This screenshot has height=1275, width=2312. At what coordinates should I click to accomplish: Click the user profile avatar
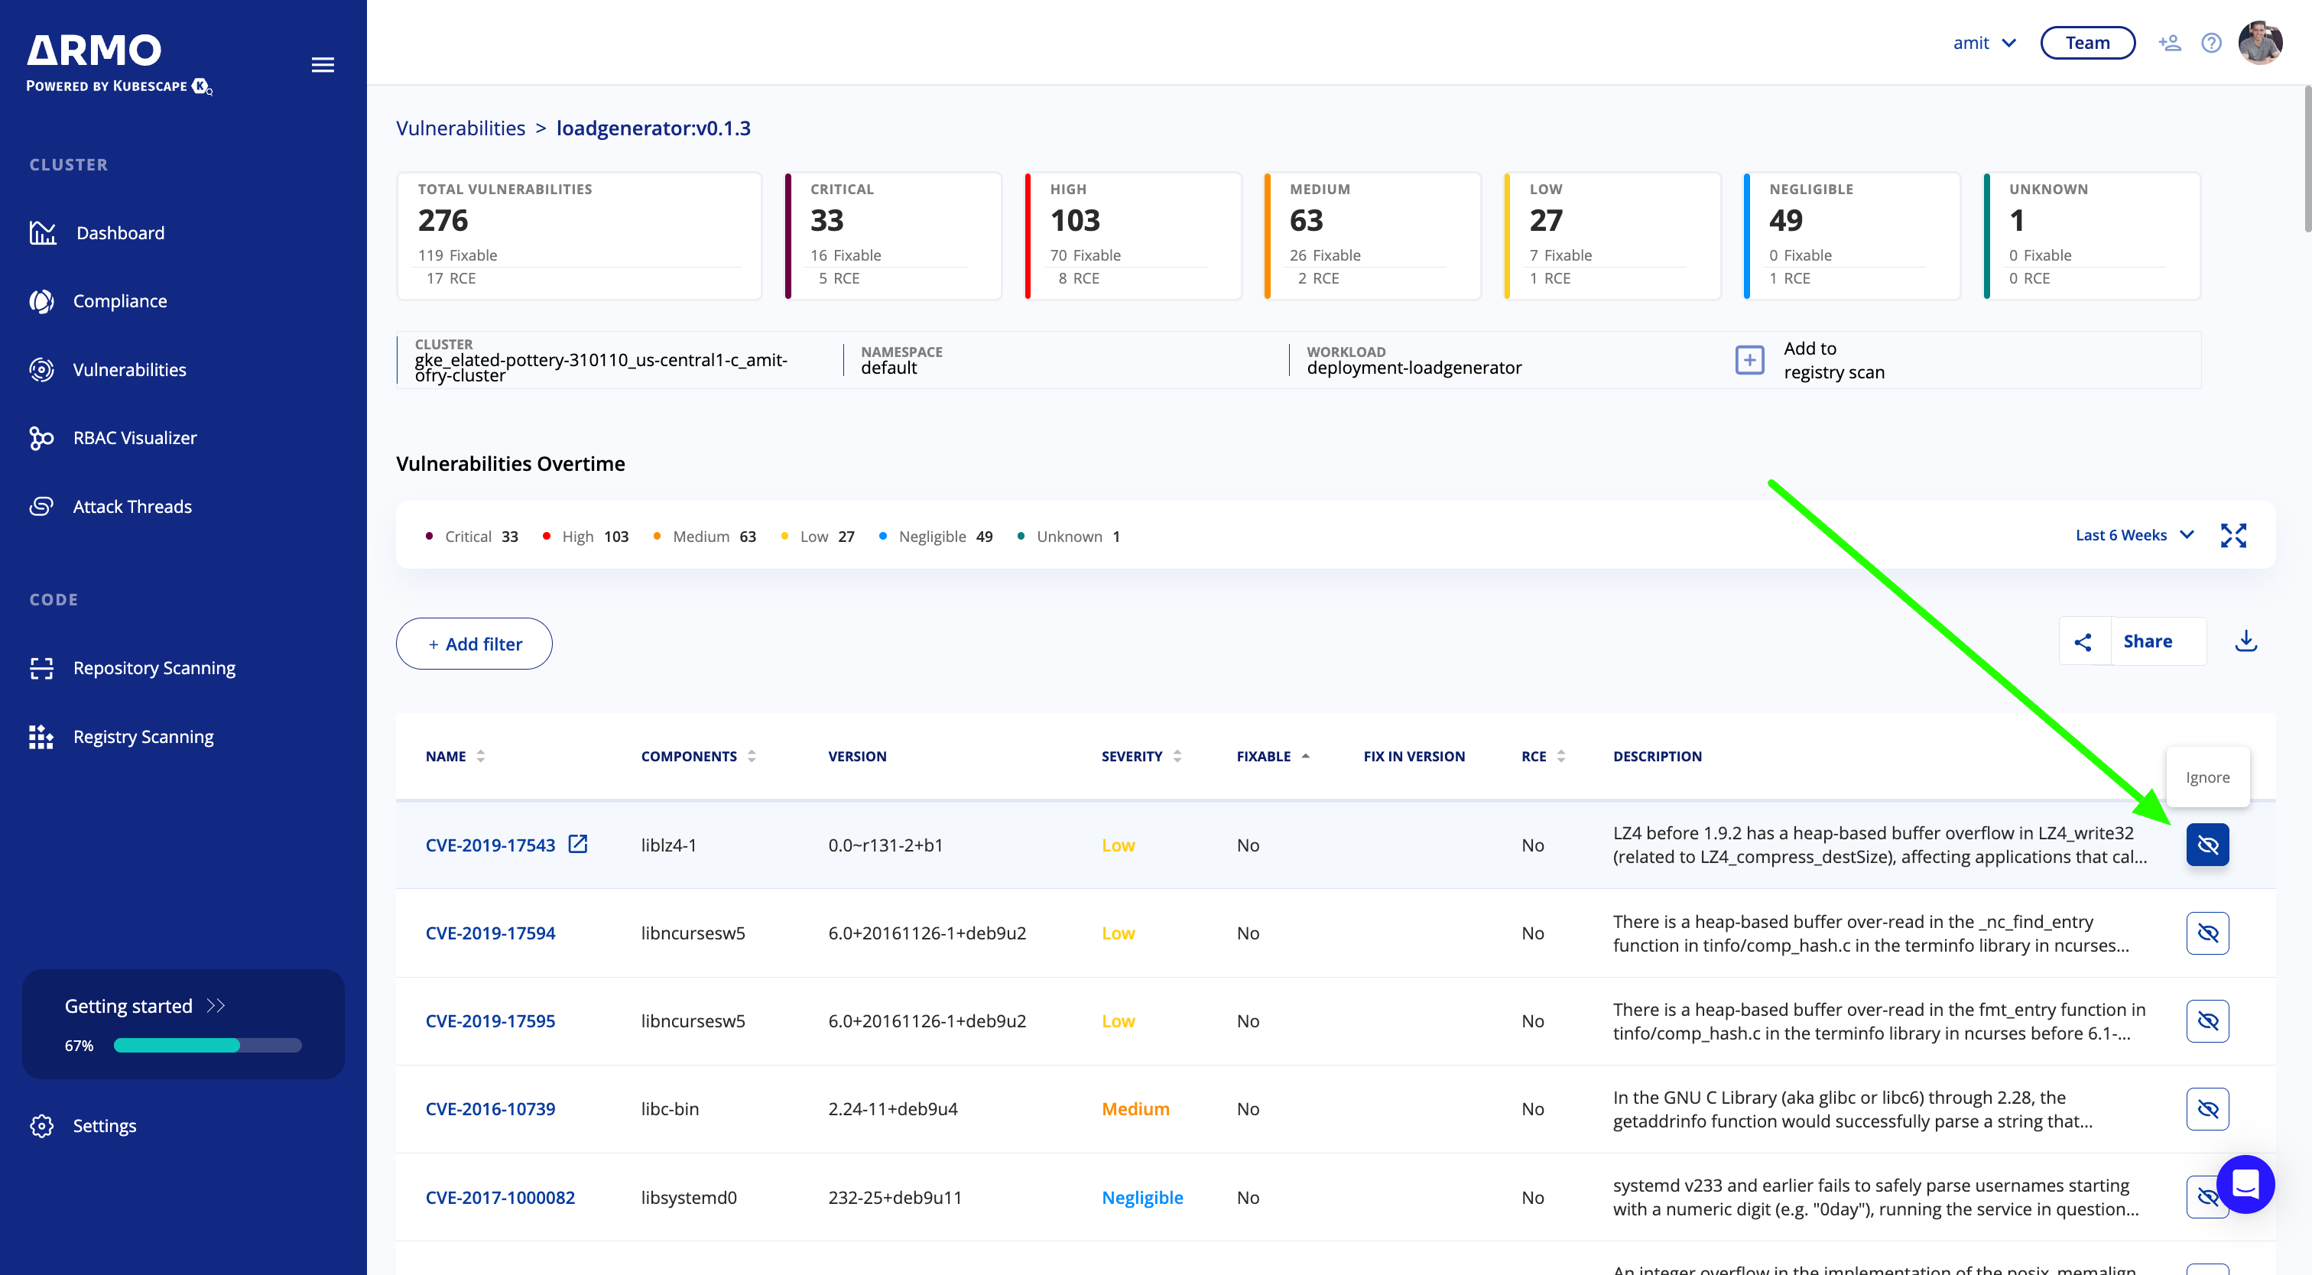[x=2259, y=43]
